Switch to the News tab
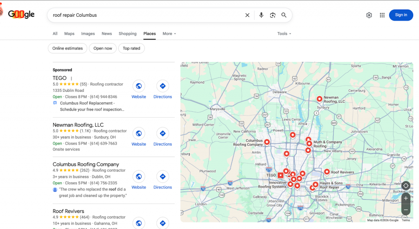Viewport: 419px width, 229px height. tap(107, 34)
